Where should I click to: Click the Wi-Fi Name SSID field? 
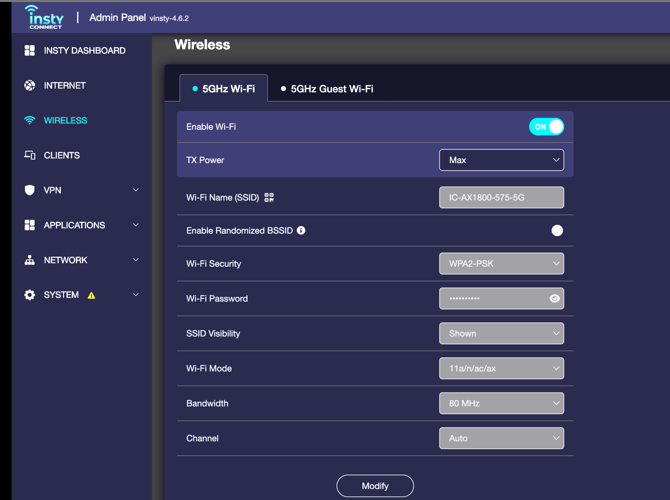[501, 197]
